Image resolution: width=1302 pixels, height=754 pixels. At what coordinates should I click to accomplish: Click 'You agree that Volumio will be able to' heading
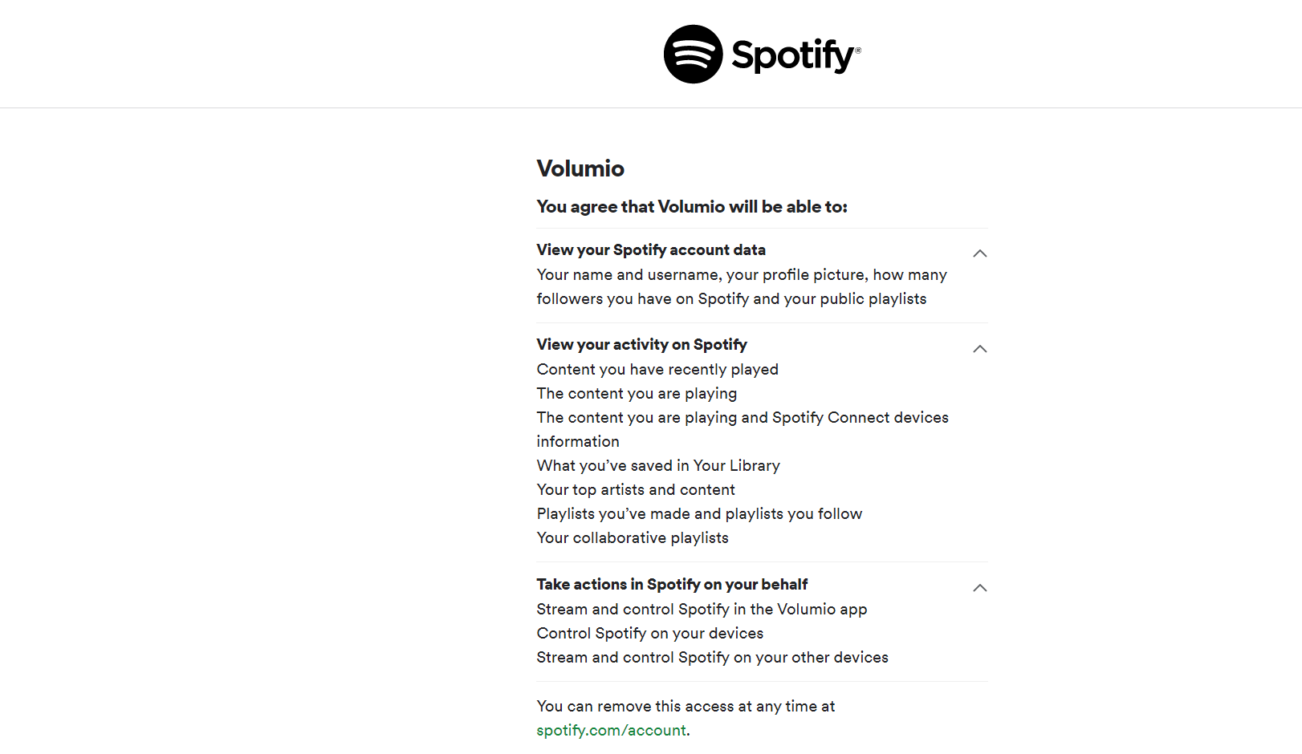point(692,207)
